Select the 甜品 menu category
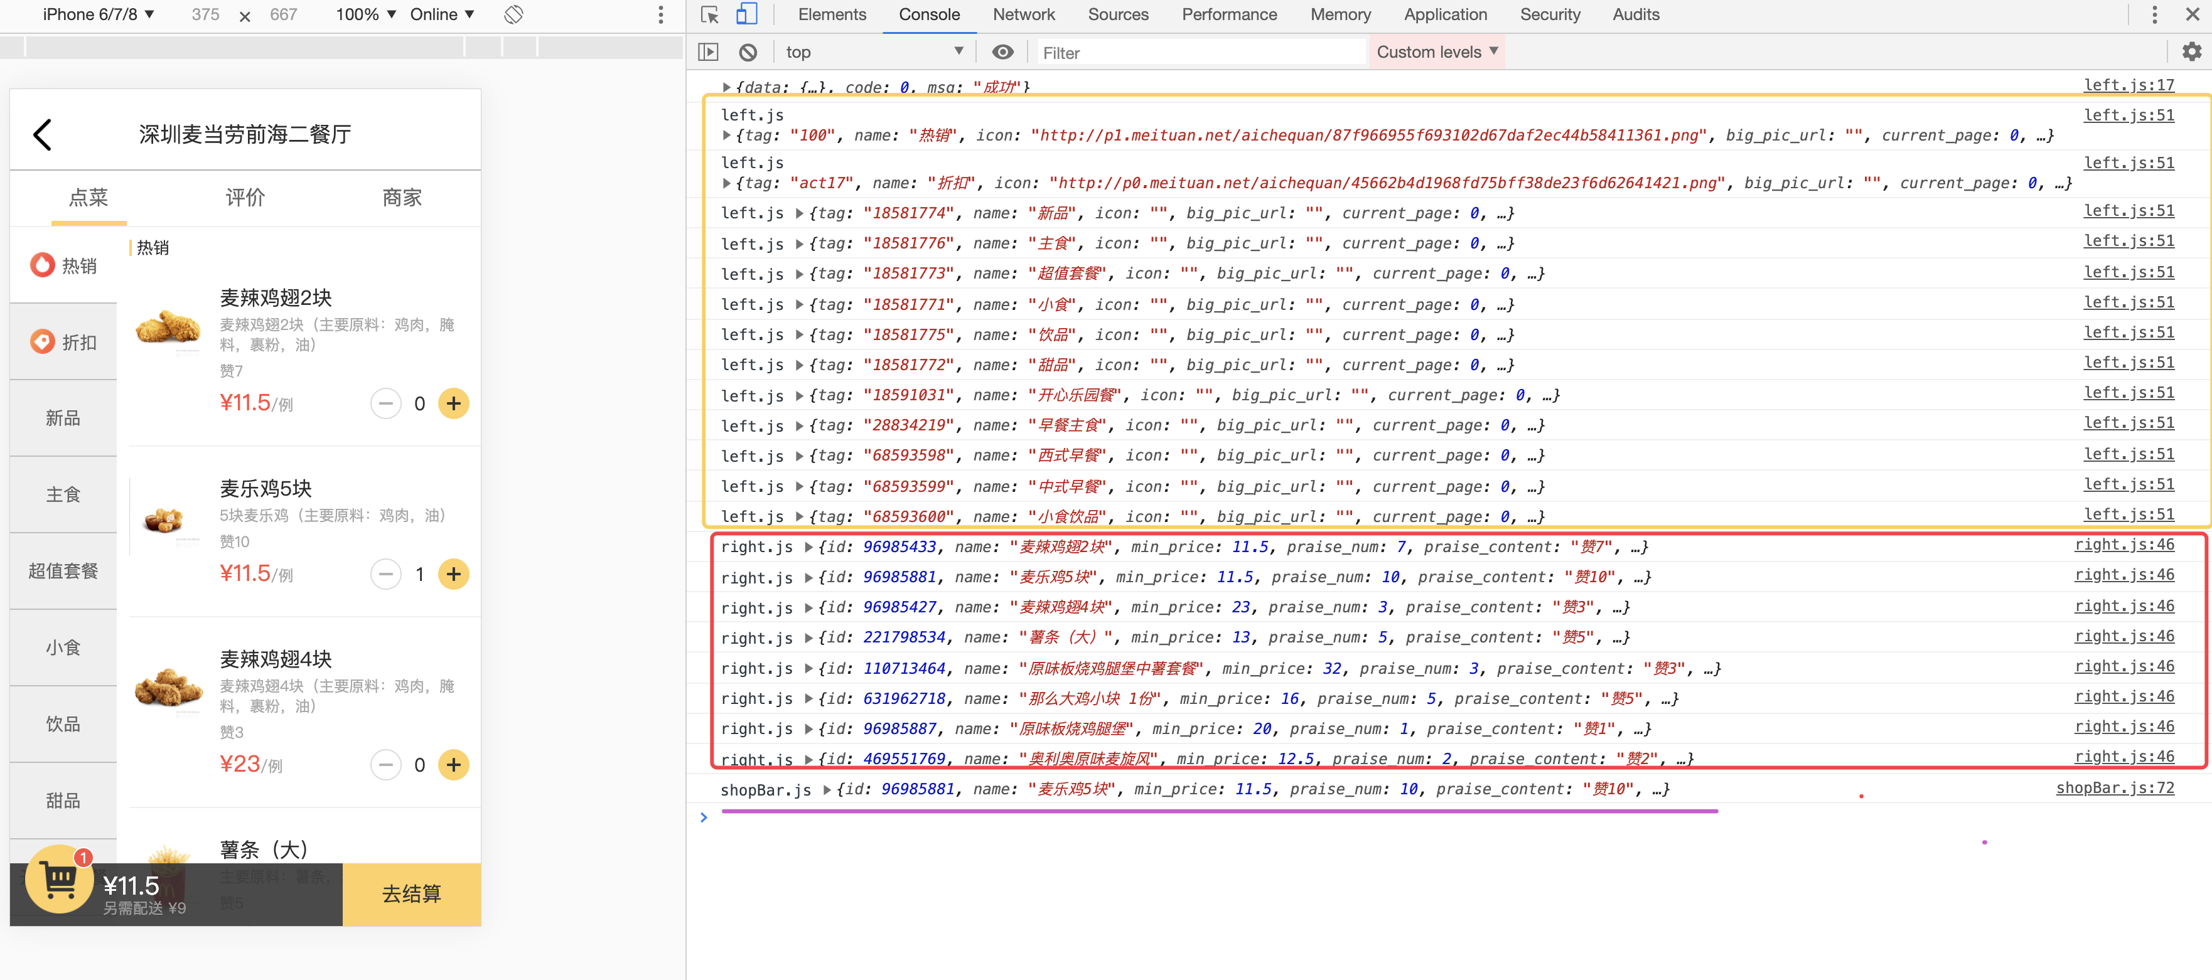This screenshot has height=980, width=2212. click(x=63, y=801)
